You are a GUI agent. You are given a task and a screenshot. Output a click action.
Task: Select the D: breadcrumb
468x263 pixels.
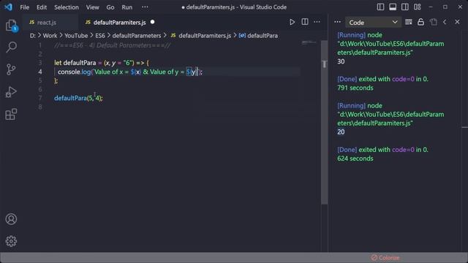pos(32,36)
